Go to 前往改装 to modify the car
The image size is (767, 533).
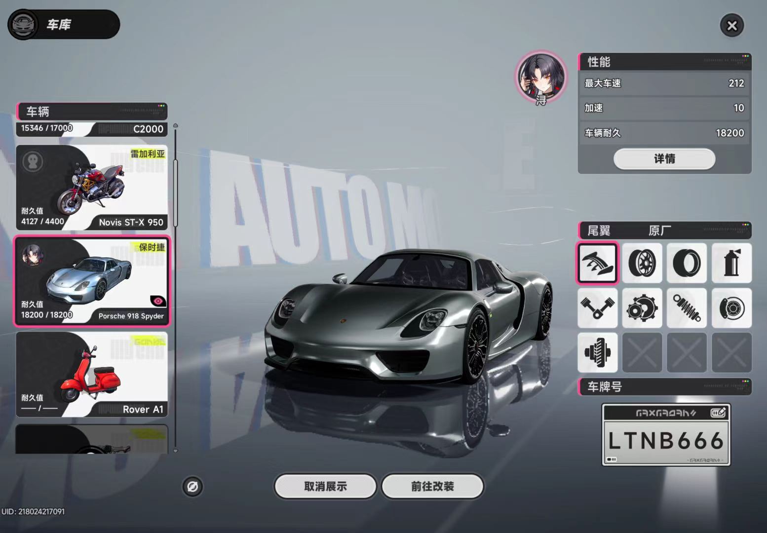click(432, 487)
